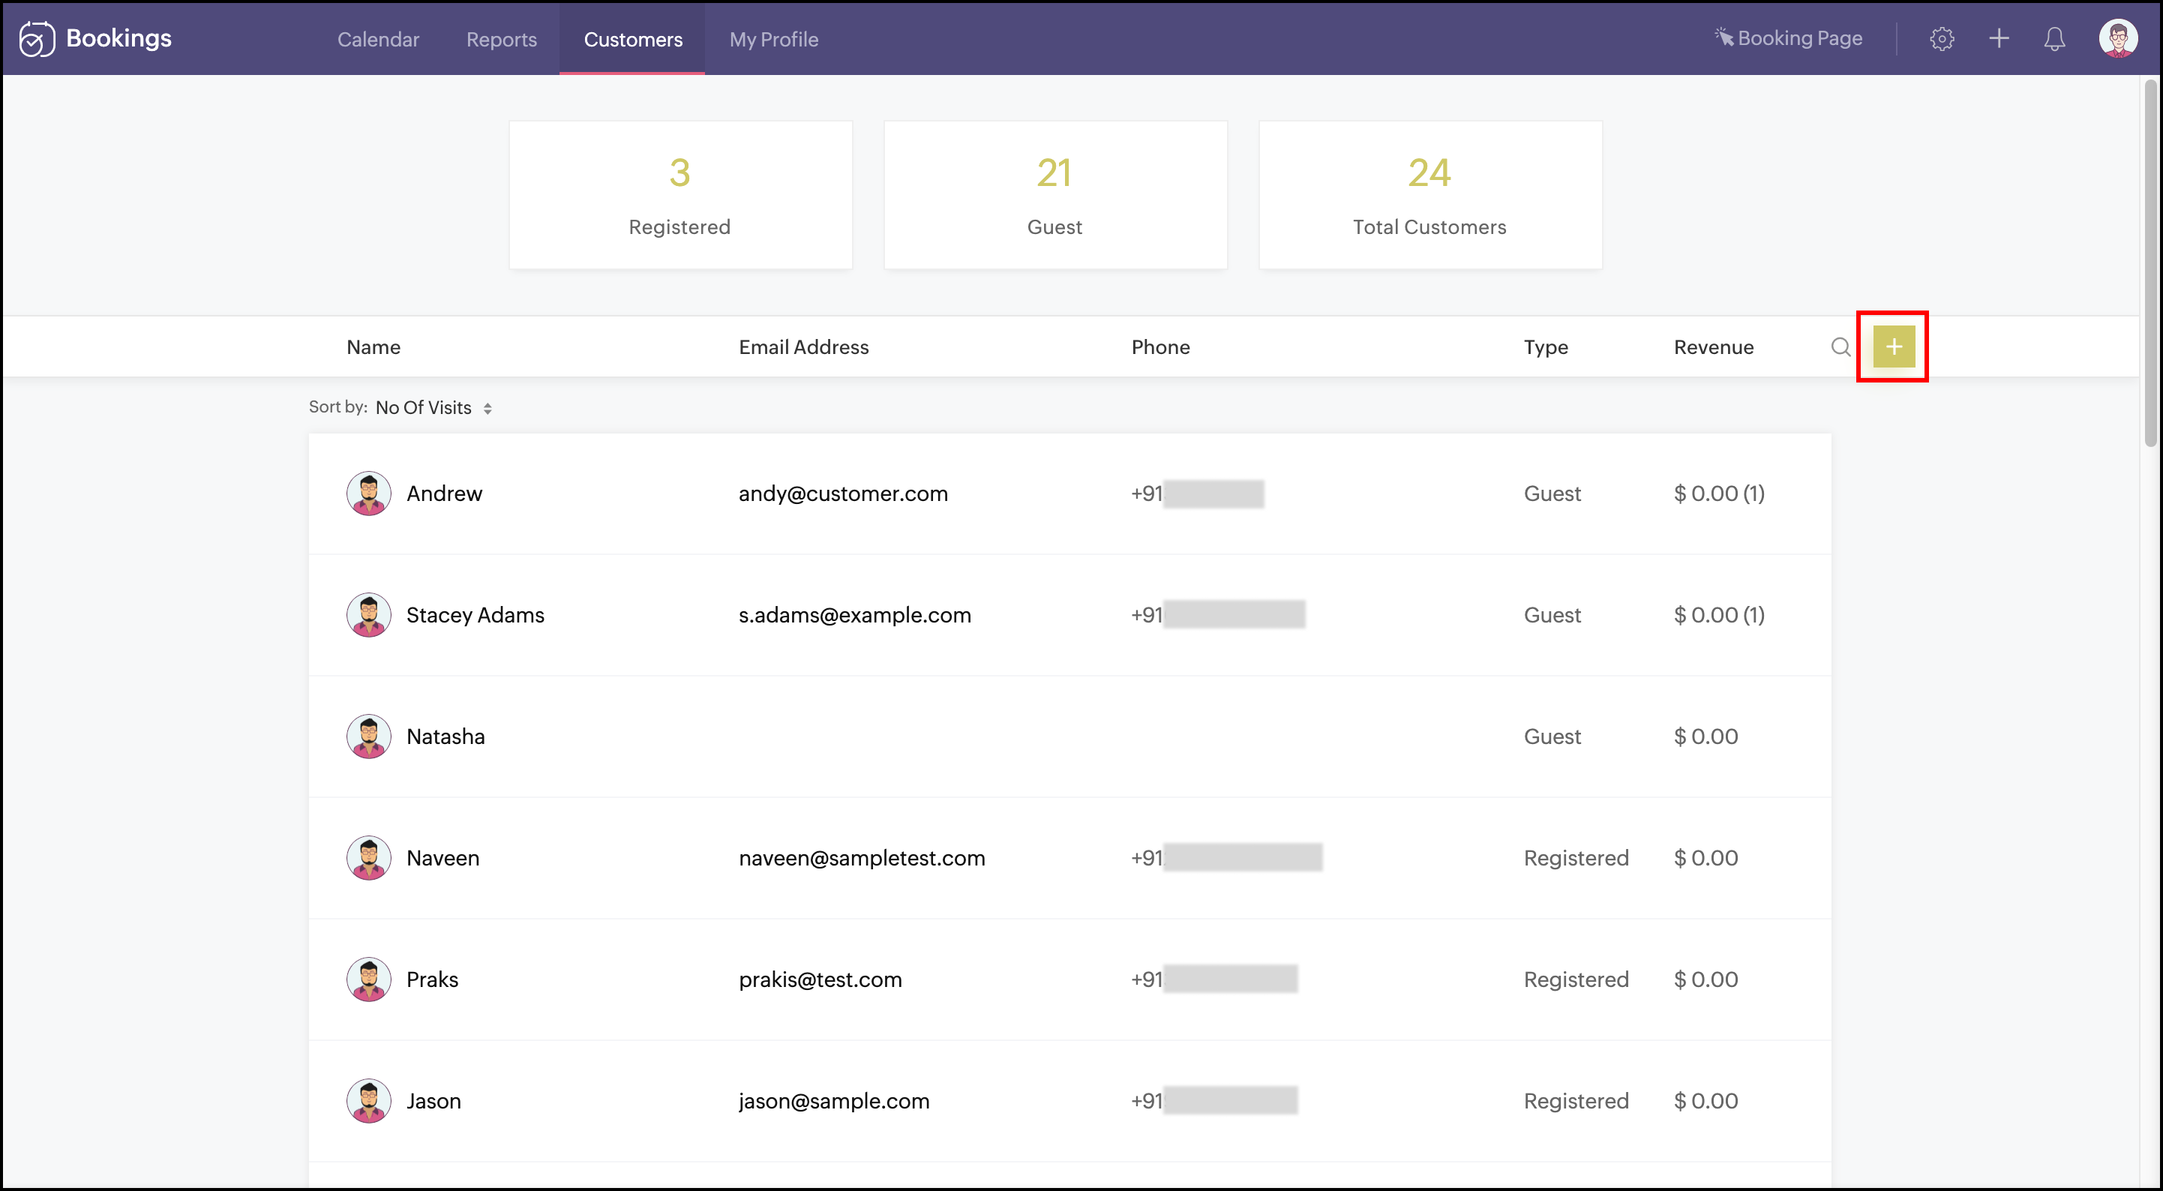Click the plus icon in top navigation bar
Image resolution: width=2163 pixels, height=1191 pixels.
click(x=1999, y=39)
